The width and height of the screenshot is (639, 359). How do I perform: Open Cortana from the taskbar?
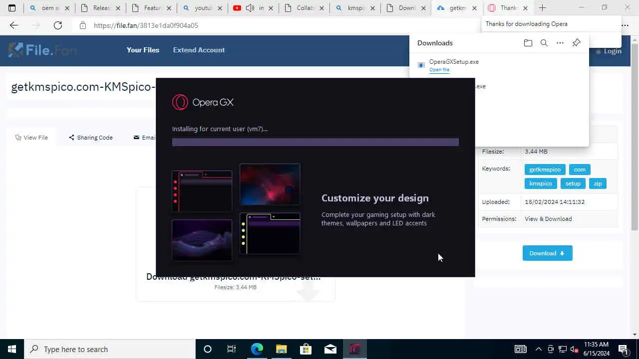(208, 349)
